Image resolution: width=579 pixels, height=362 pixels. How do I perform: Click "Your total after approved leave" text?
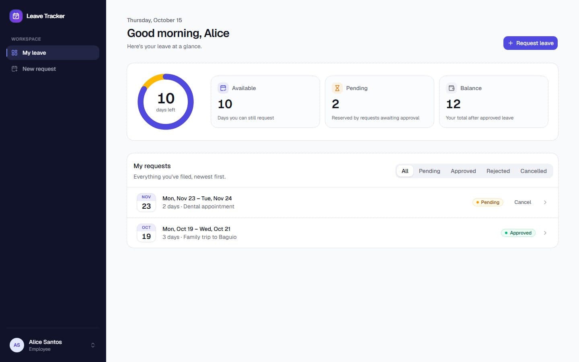(x=480, y=118)
